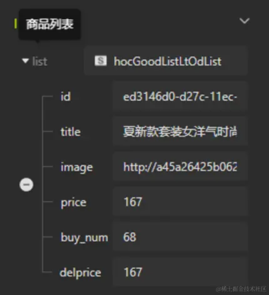Collapse the panel with top-right chevron

click(x=244, y=21)
